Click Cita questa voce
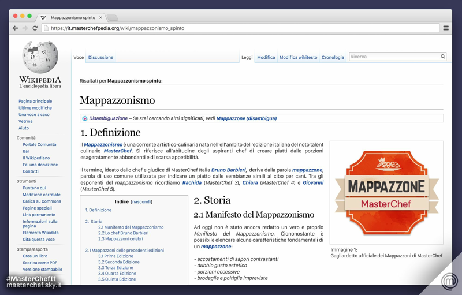This screenshot has width=462, height=295. coord(39,240)
